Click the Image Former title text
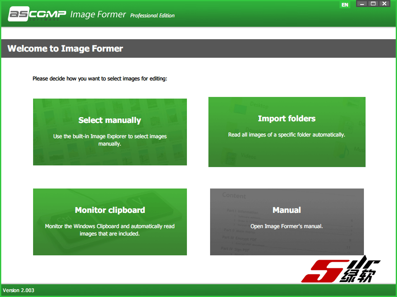The image size is (397, 297). (98, 15)
